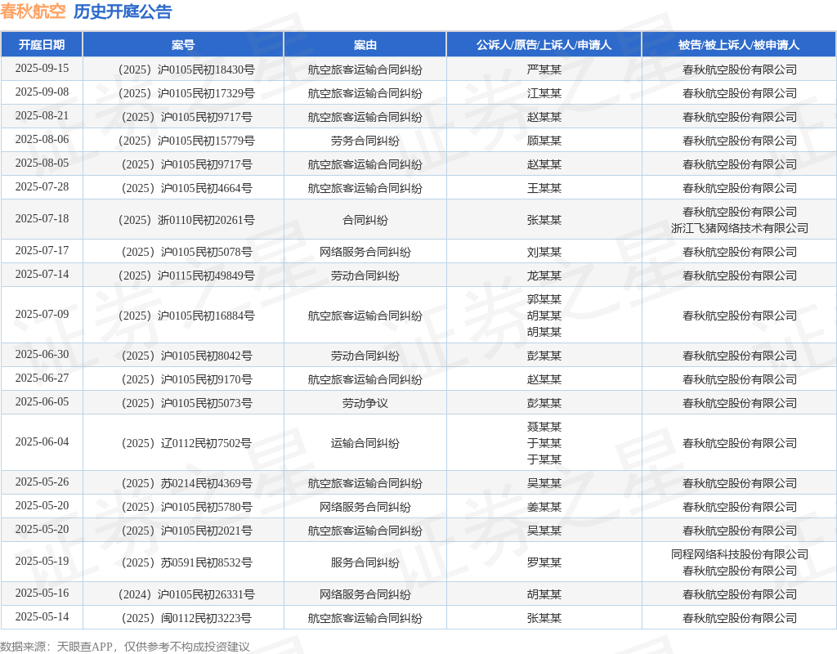This screenshot has height=654, width=837.
Task: Click the date 2025-06-05
Action: (x=43, y=402)
